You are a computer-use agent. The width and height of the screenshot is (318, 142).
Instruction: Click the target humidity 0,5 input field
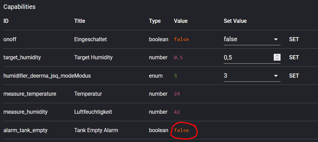tap(247, 58)
